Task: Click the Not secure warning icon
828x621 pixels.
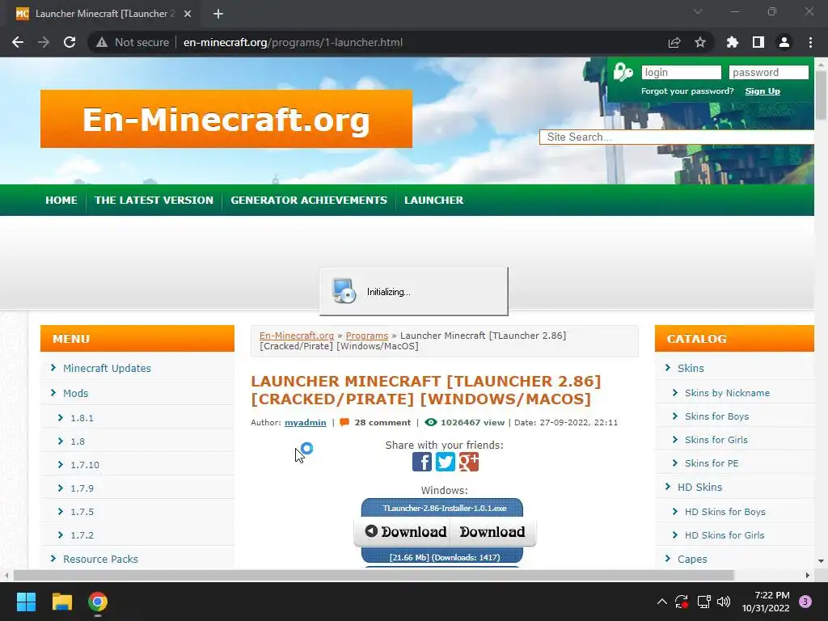Action: point(102,42)
